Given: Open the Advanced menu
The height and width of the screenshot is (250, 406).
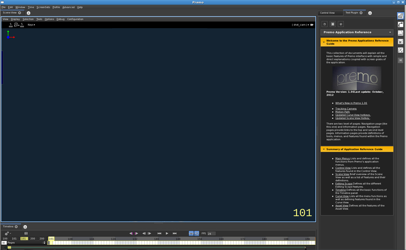Looking at the screenshot, I should click(x=68, y=7).
